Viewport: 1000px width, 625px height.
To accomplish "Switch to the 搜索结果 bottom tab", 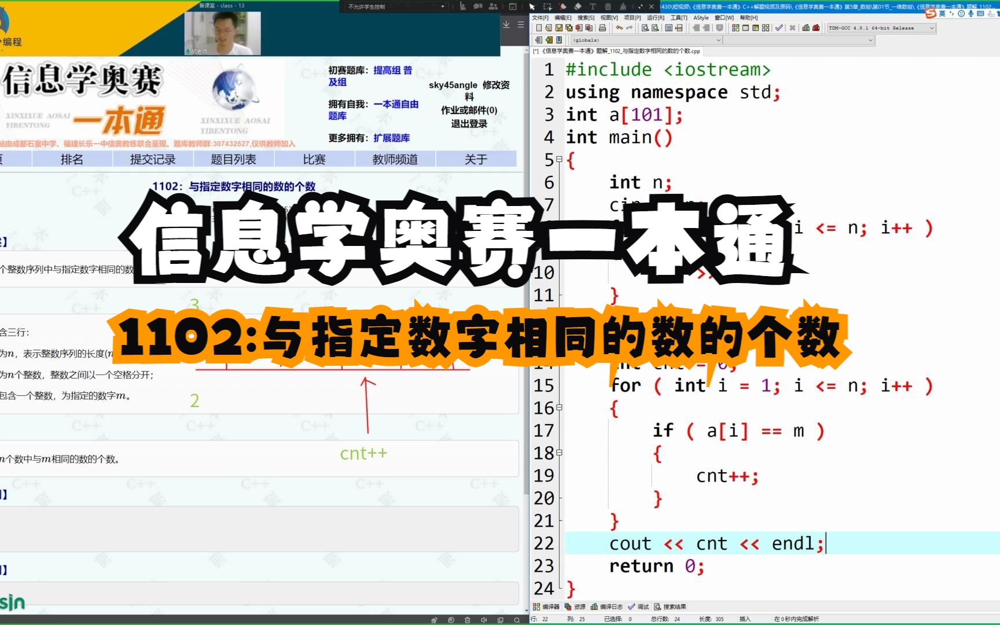I will coord(670,606).
